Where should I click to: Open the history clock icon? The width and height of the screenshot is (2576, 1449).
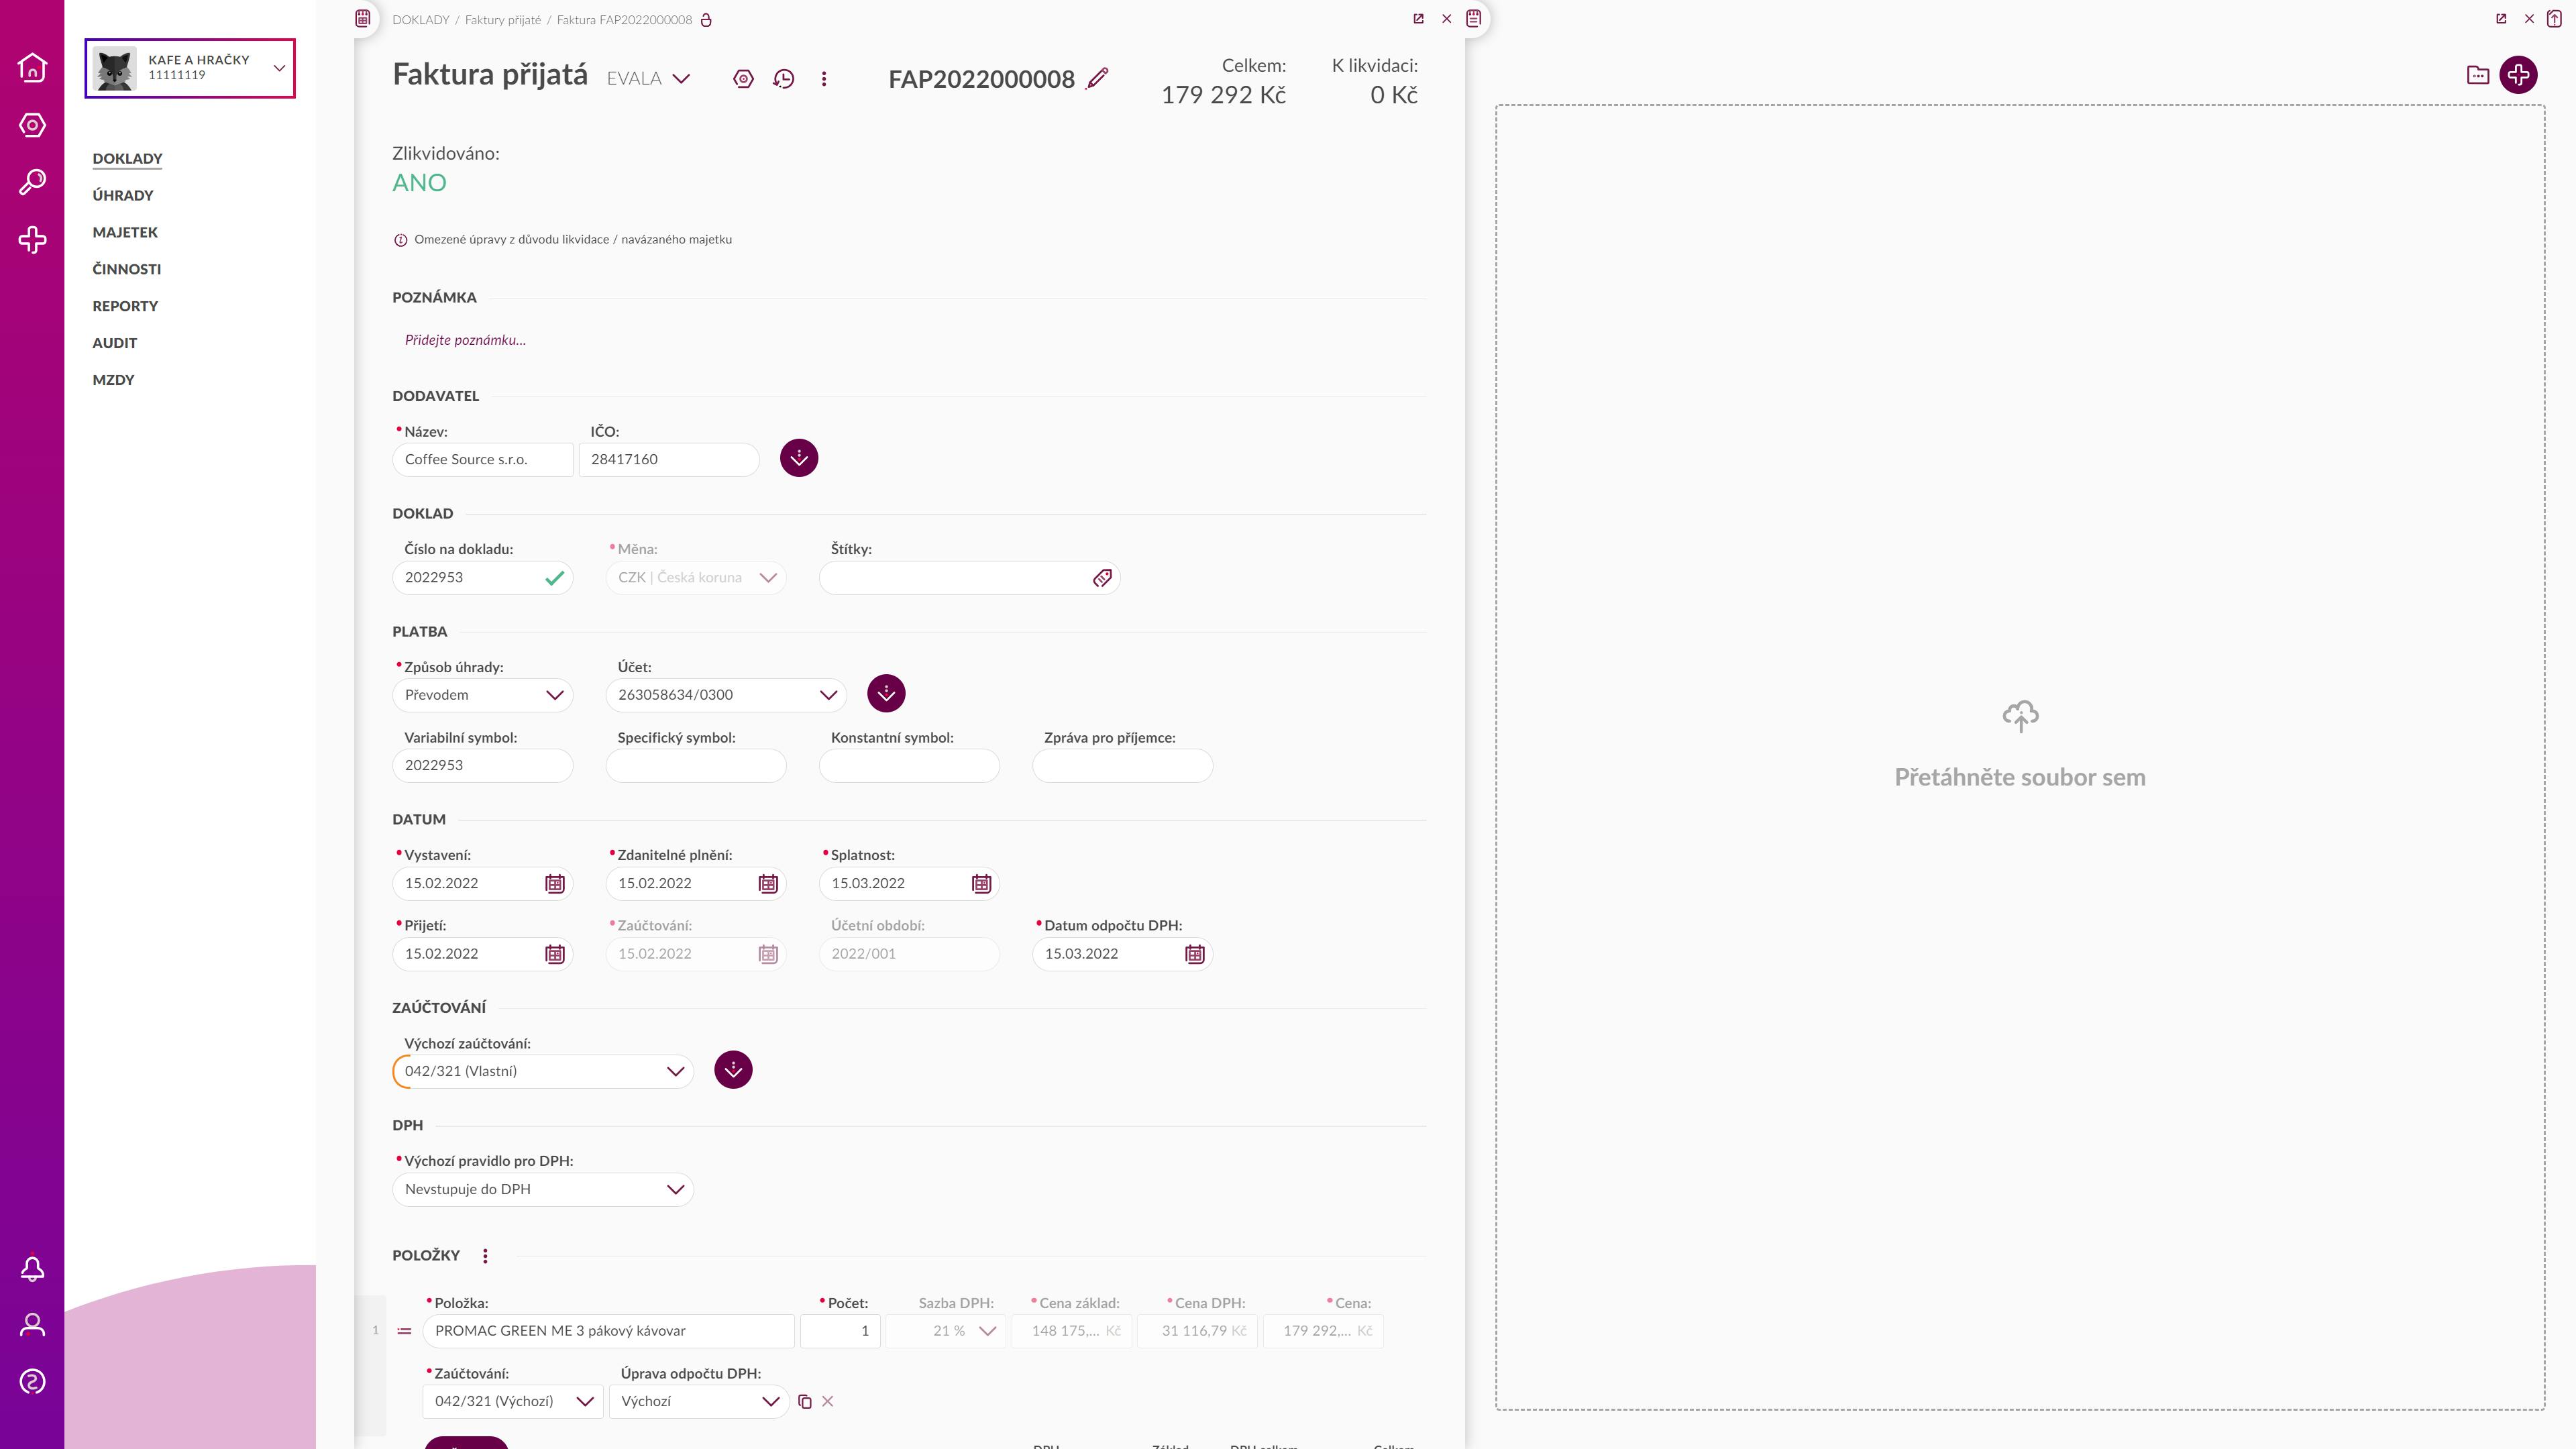point(784,79)
